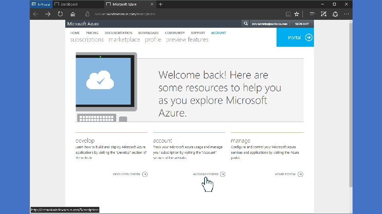382x214 pixels.
Task: Go to profile sub-navigation link
Action: tap(153, 40)
